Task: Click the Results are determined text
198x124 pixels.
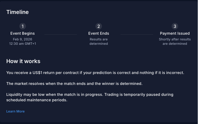Action: coord(99,42)
